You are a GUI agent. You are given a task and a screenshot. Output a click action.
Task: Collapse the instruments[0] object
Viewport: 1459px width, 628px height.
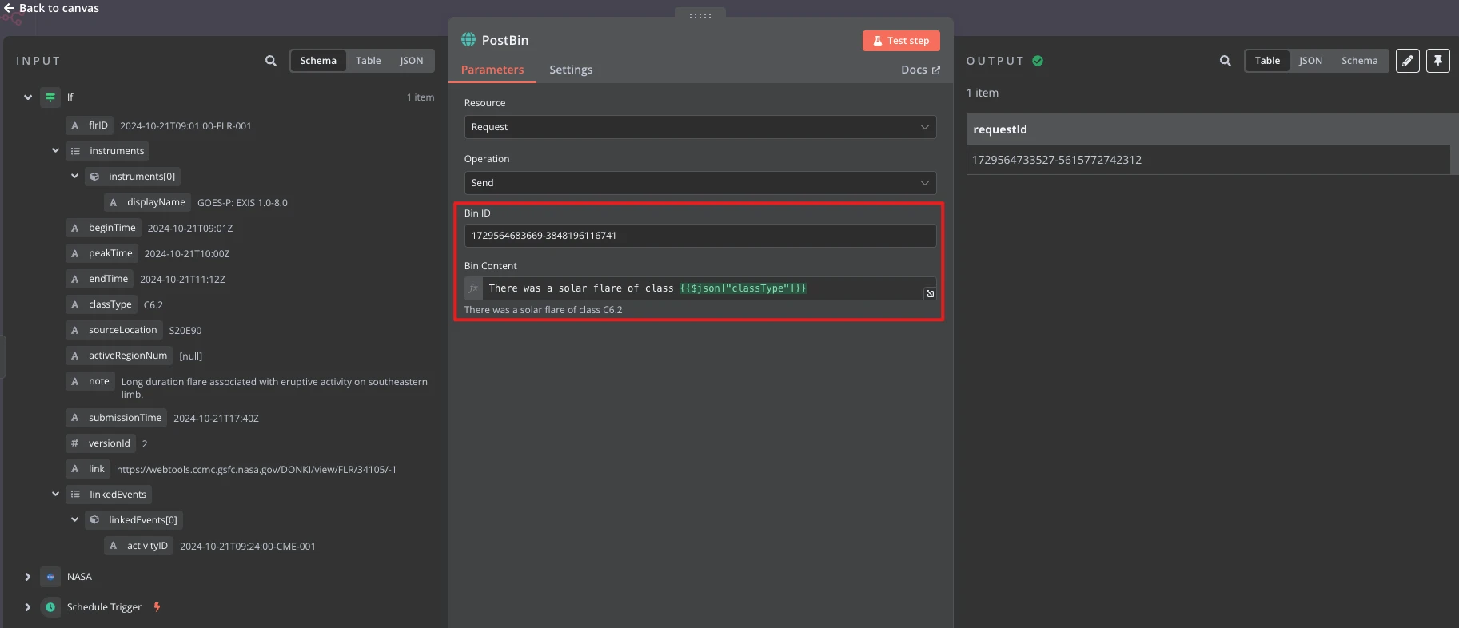point(74,176)
